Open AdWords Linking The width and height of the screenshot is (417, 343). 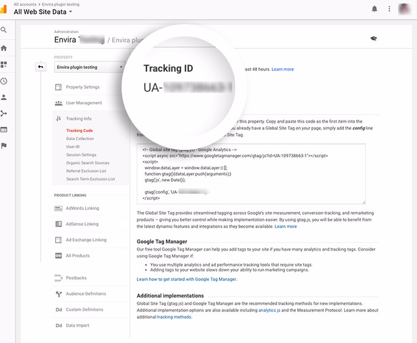pyautogui.click(x=82, y=208)
